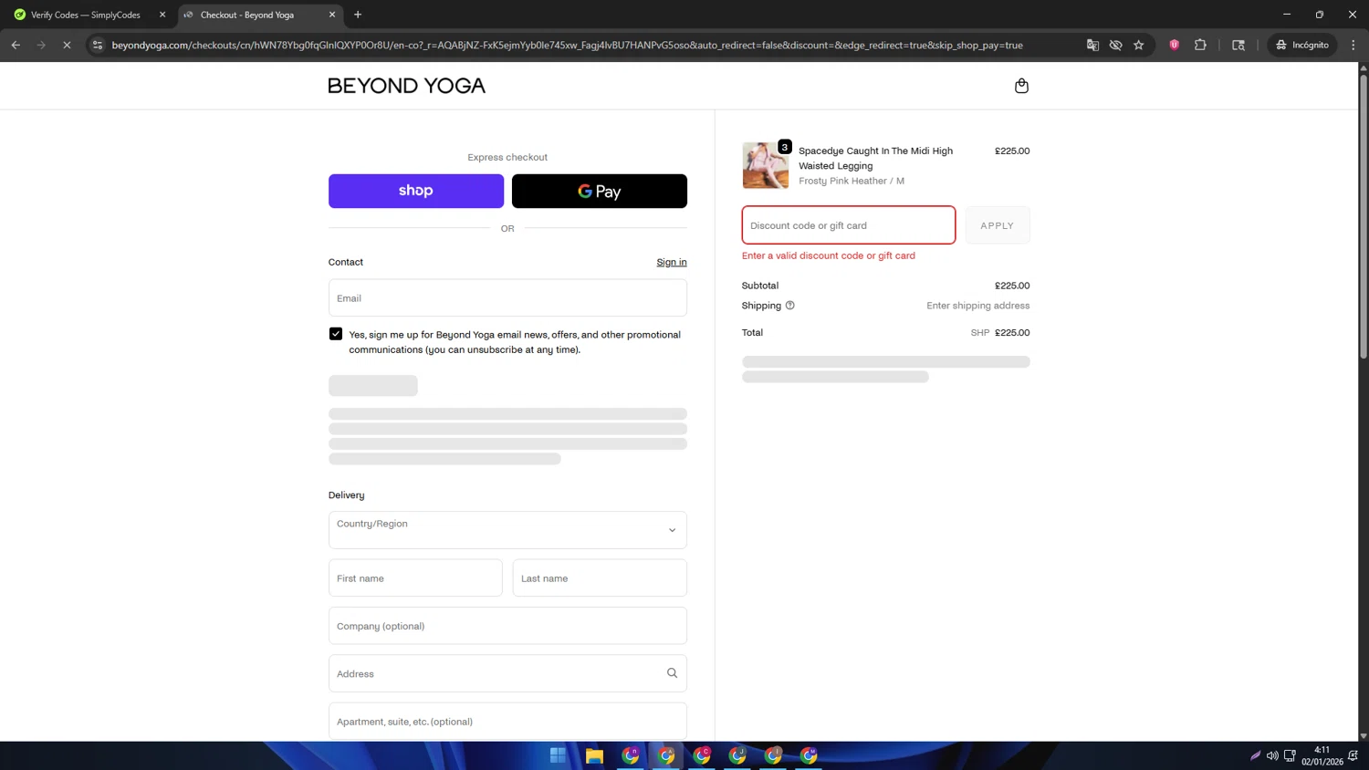This screenshot has width=1369, height=770.
Task: Click the Delivery section heading
Action: pos(347,495)
